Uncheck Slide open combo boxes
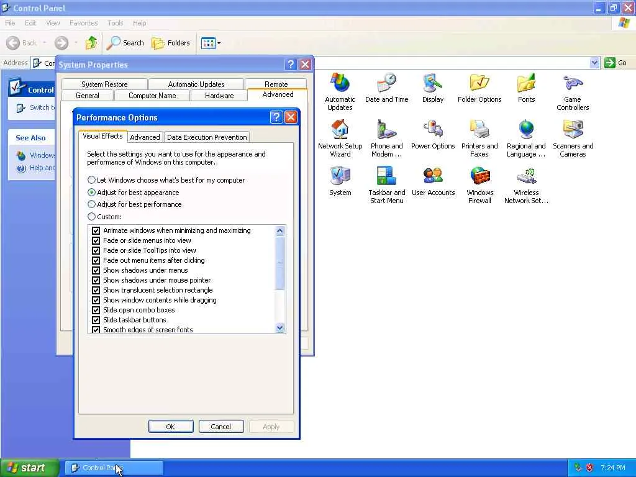 coord(96,310)
